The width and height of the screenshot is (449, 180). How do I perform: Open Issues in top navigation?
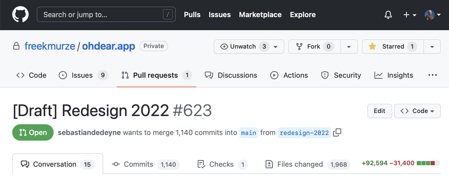pyautogui.click(x=220, y=15)
